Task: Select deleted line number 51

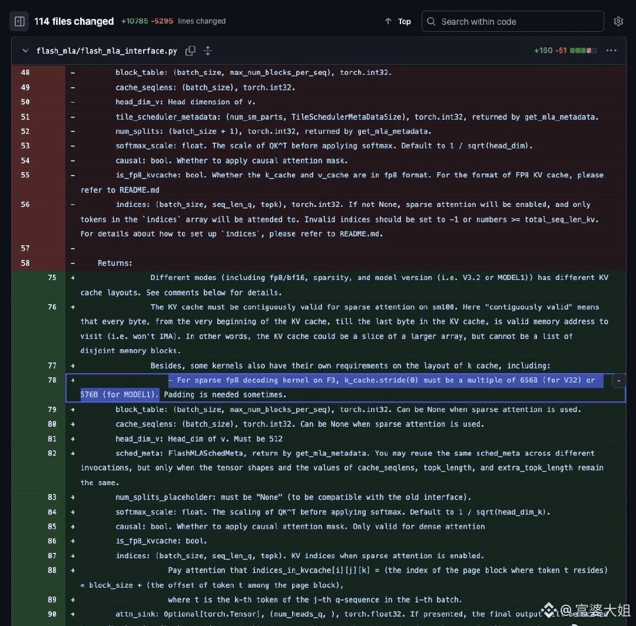Action: (x=25, y=117)
